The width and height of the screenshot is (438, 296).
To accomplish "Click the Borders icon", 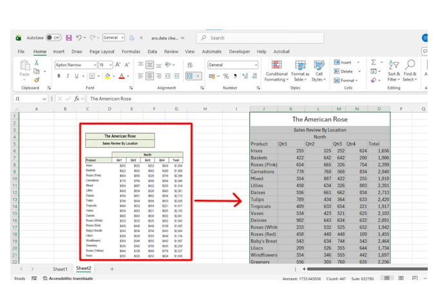I will [x=91, y=76].
